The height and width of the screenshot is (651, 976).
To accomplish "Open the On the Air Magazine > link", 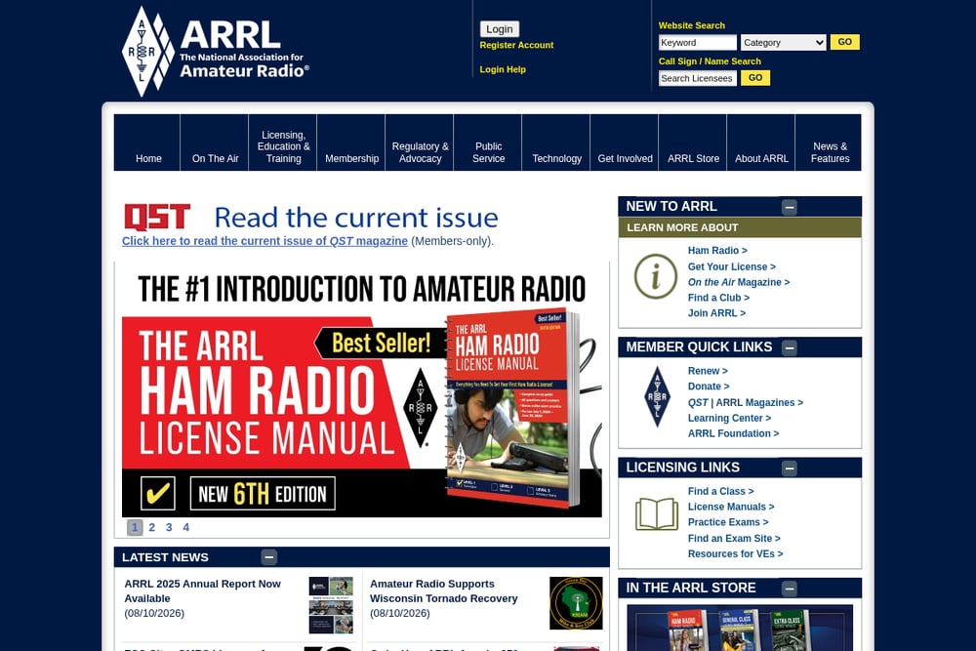I will tap(738, 282).
